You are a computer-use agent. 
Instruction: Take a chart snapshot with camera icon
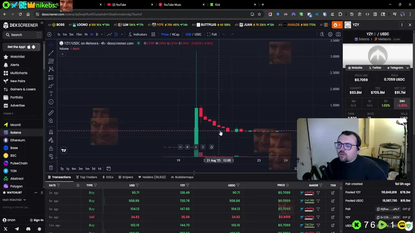[x=338, y=34]
